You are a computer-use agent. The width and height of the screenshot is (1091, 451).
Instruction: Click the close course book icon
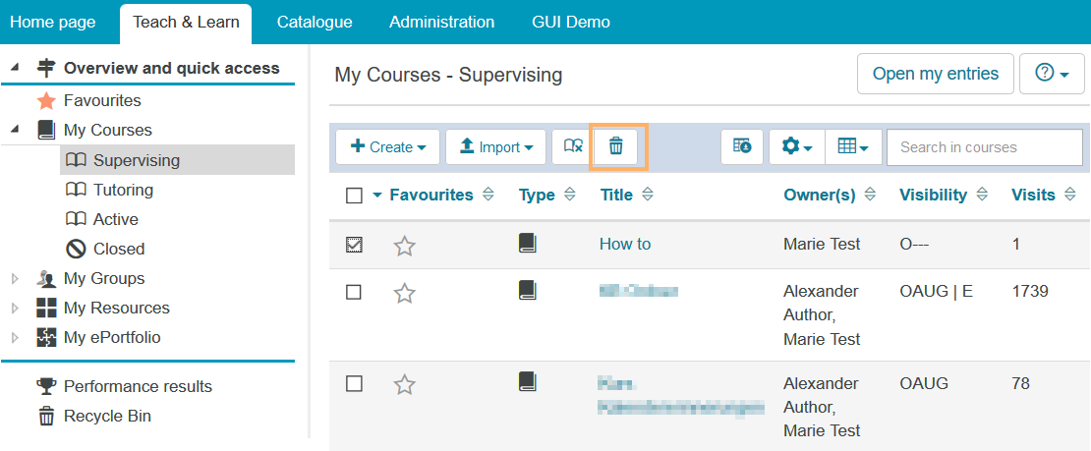pos(573,146)
